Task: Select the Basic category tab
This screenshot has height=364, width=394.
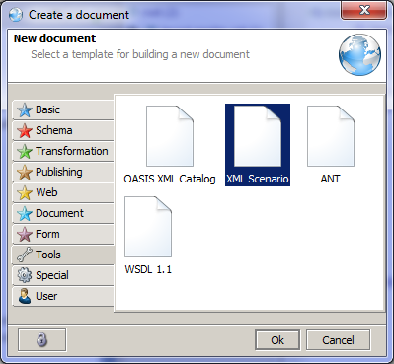Action: pyautogui.click(x=63, y=109)
